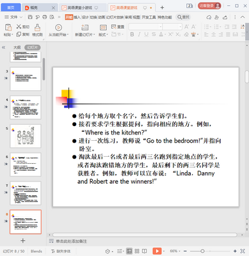Add a new slide with plus button

pyautogui.click(x=23, y=241)
